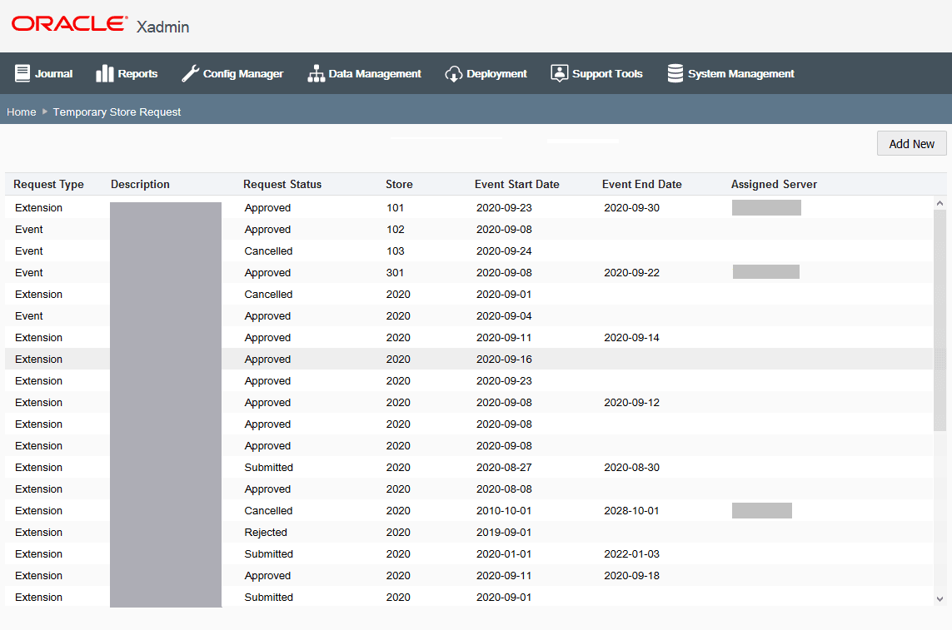
Task: Click the Reports bar chart icon
Action: click(x=104, y=73)
